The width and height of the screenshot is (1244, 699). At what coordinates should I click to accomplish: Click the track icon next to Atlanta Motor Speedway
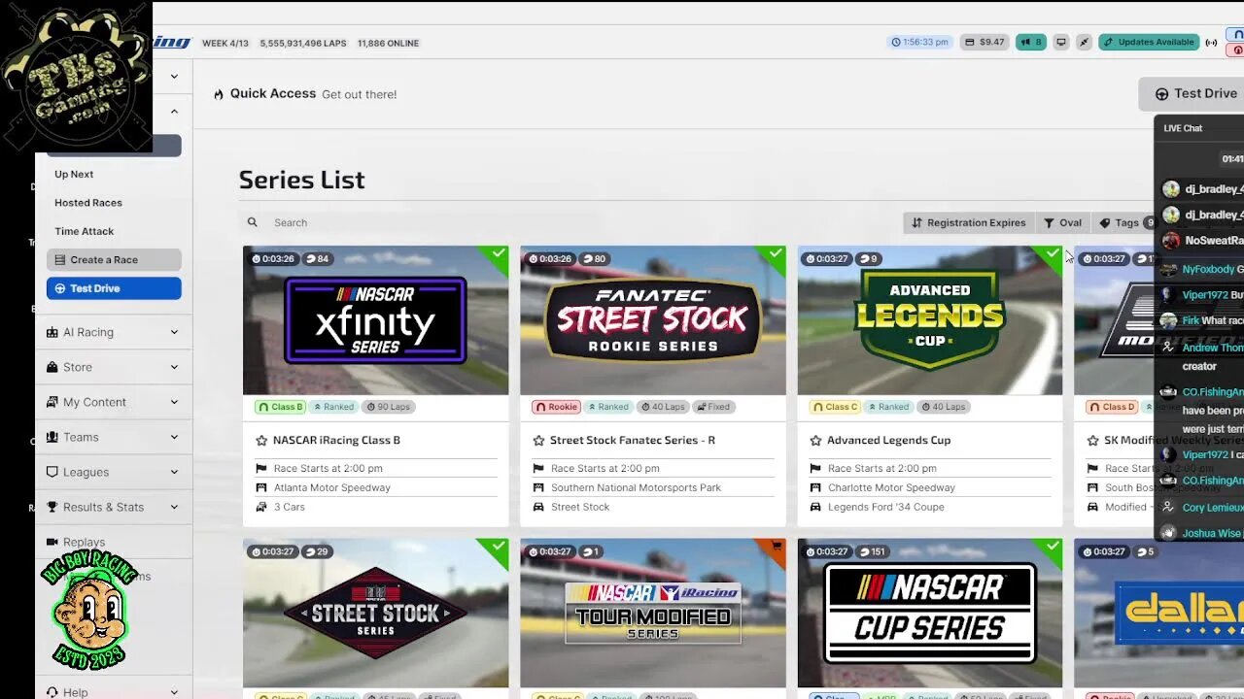(261, 487)
